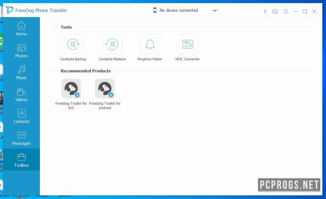Switch to Videos section
Screen dimensions: 326x199
[22, 94]
